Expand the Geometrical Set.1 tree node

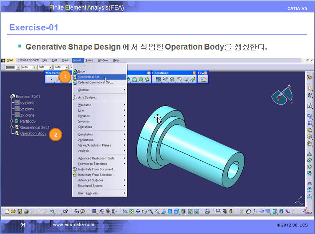[x=12, y=127]
